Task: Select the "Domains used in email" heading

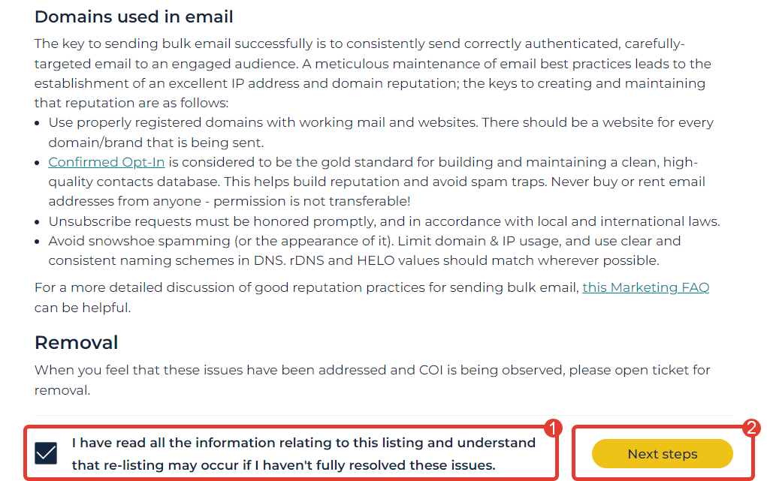Action: point(134,17)
